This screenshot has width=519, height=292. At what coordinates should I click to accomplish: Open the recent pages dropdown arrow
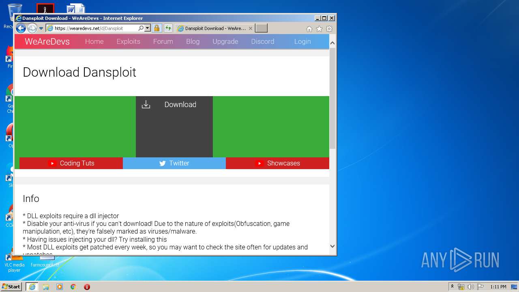pyautogui.click(x=41, y=28)
